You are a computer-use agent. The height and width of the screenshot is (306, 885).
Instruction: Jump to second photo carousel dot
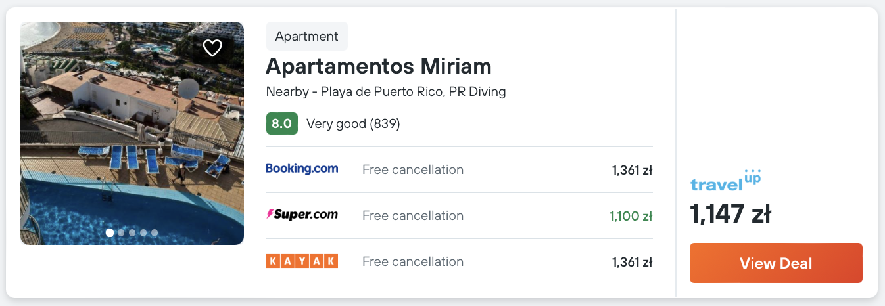[121, 232]
